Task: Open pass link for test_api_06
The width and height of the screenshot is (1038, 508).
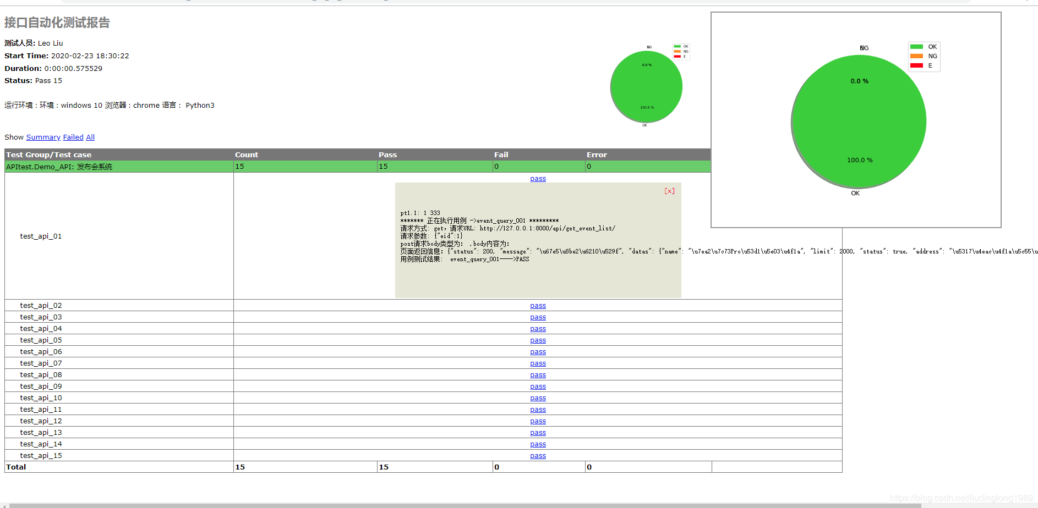Action: pos(538,352)
